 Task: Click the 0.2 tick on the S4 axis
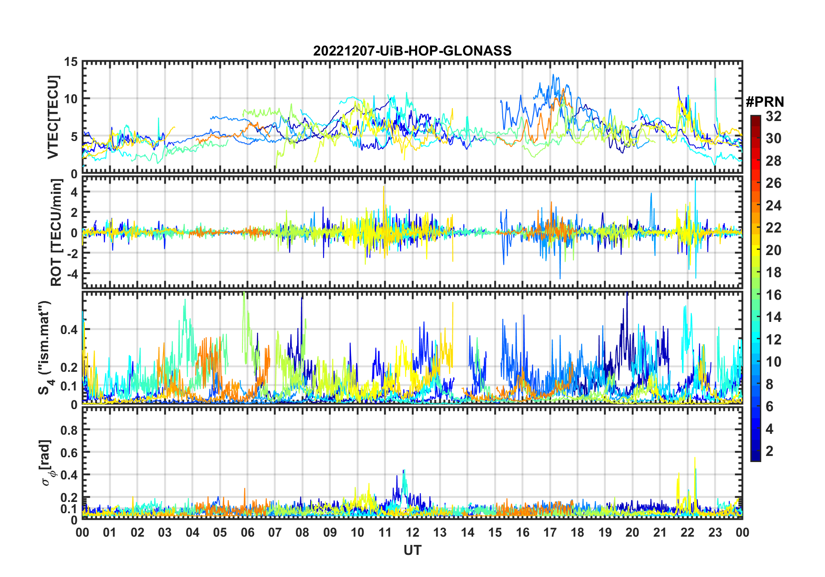point(69,367)
